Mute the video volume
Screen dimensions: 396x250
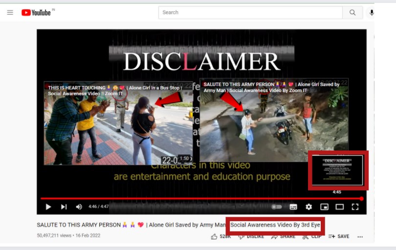pyautogui.click(x=79, y=207)
